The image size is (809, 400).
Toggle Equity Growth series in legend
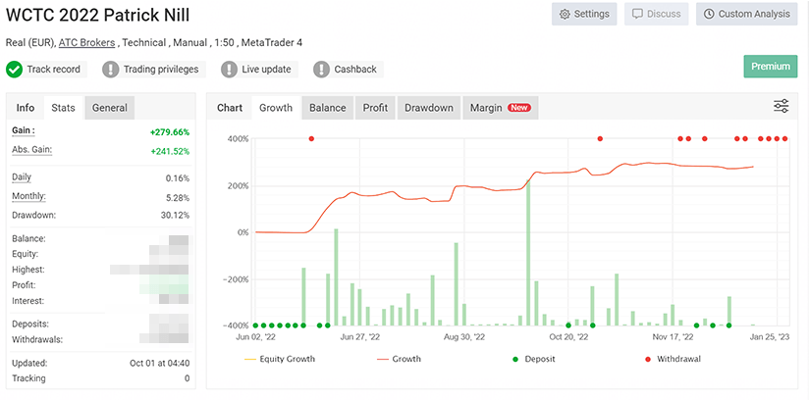coord(281,359)
